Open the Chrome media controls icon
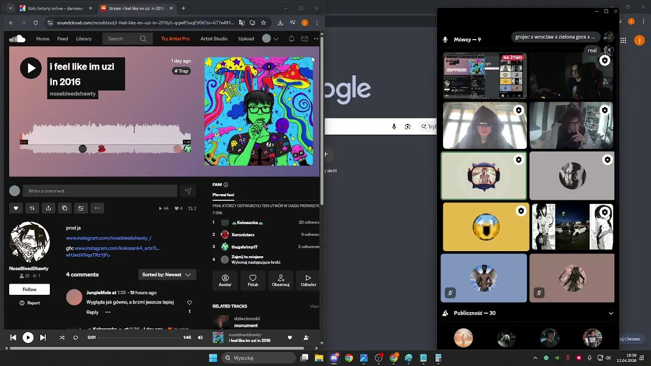This screenshot has width=651, height=366. 292,22
